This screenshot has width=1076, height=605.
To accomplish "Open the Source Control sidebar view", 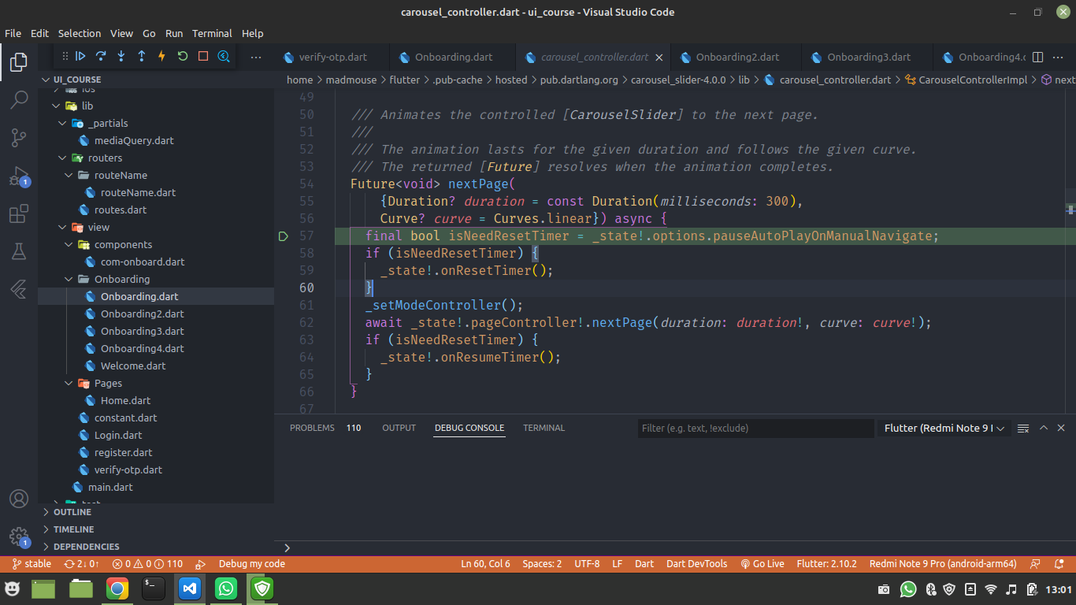I will click(19, 138).
